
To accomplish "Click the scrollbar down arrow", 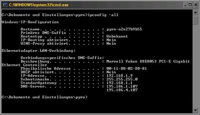I will (195, 110).
